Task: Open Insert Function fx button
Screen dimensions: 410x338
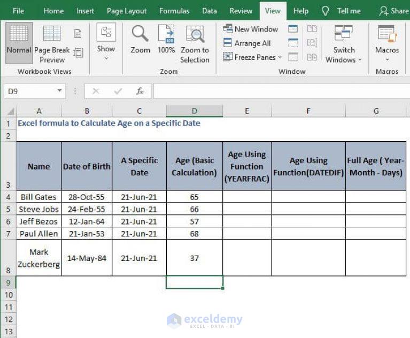Action: coord(140,91)
